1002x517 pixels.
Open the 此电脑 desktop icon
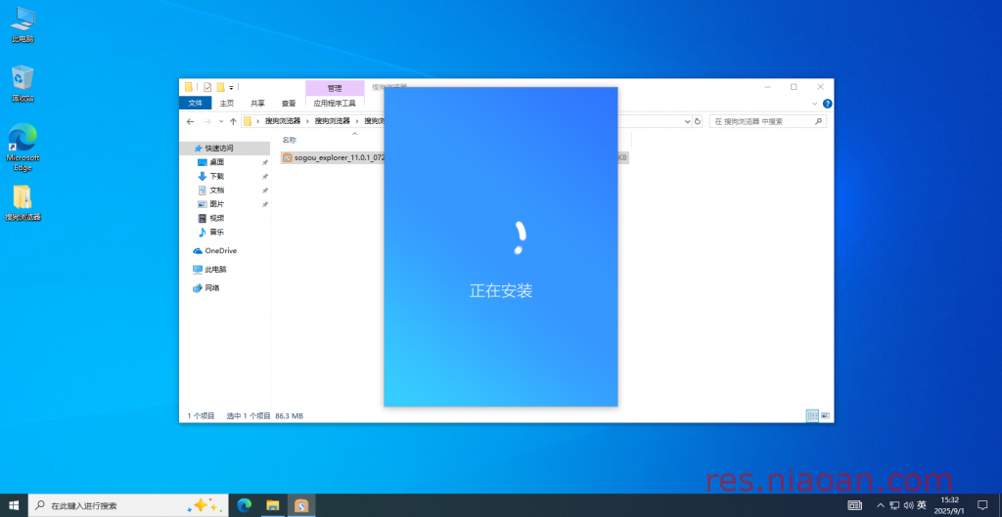(23, 24)
